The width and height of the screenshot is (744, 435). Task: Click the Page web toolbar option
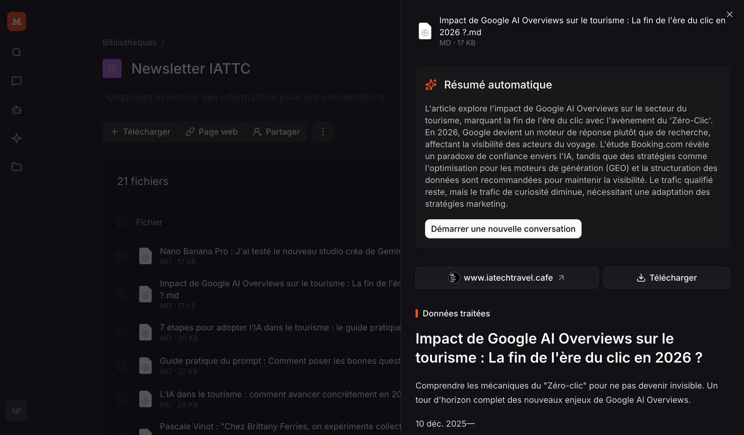point(212,132)
